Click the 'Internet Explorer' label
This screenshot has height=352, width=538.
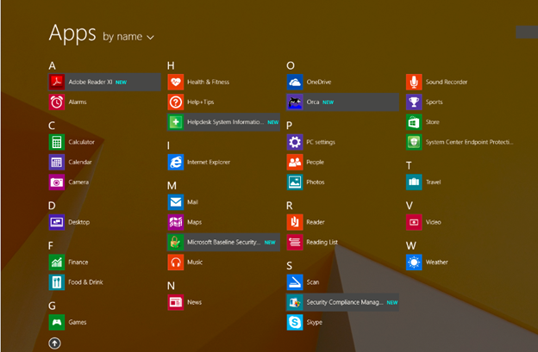click(x=209, y=163)
